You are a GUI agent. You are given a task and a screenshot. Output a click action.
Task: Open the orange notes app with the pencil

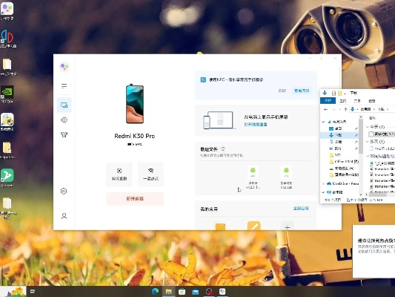(253, 226)
